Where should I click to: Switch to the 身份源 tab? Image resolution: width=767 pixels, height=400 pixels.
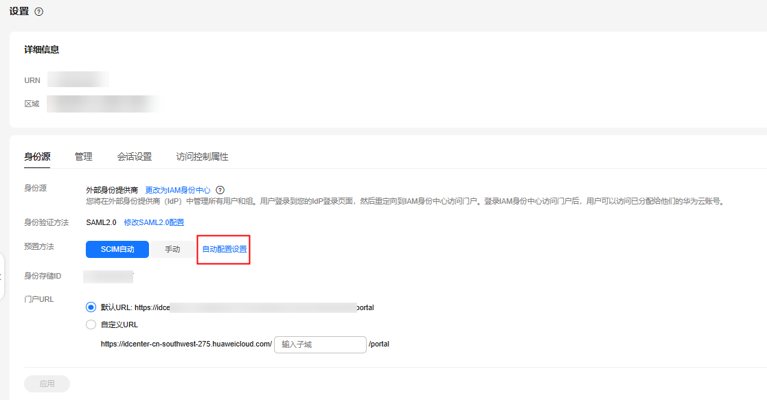tap(37, 156)
